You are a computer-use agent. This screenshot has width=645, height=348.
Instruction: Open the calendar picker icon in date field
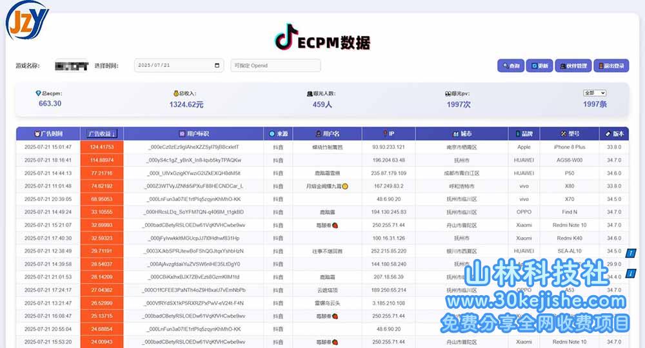(x=217, y=66)
